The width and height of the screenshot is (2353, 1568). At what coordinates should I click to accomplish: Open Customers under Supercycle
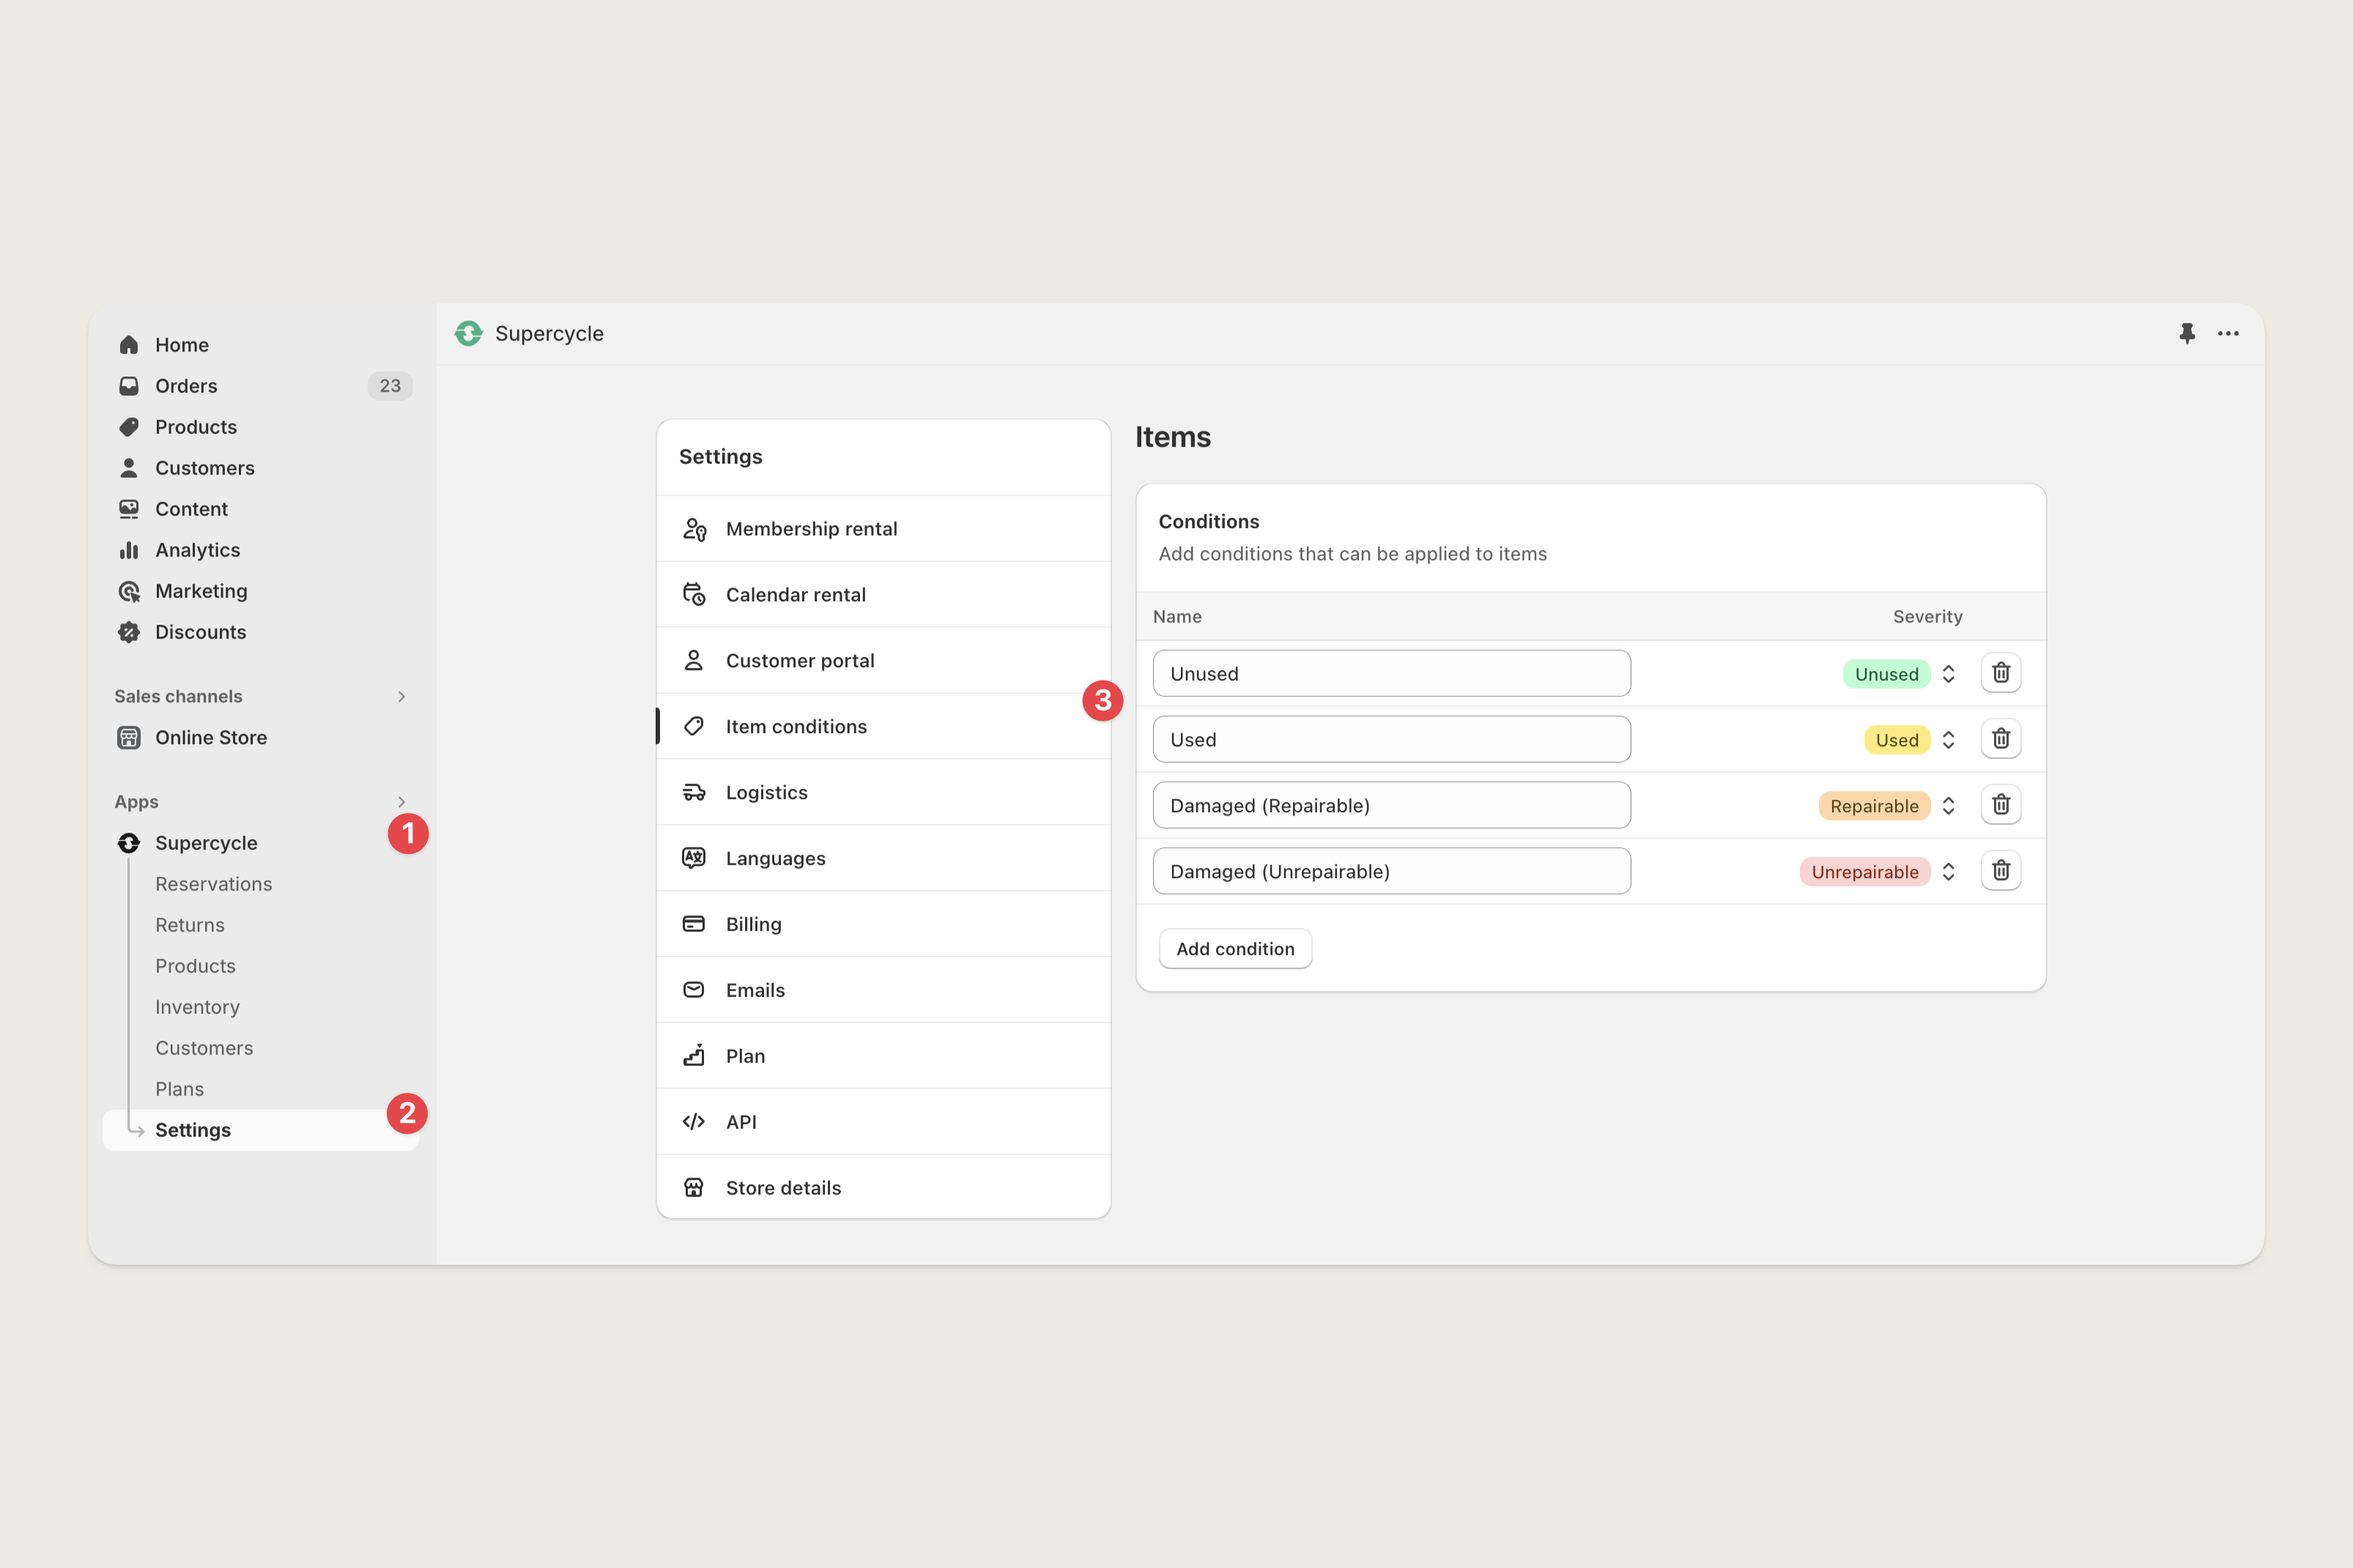click(x=204, y=1048)
